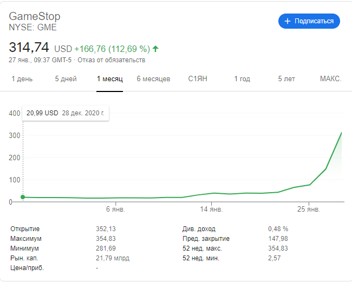
Task: Open the 6 месяцев range tab
Action: coord(153,79)
